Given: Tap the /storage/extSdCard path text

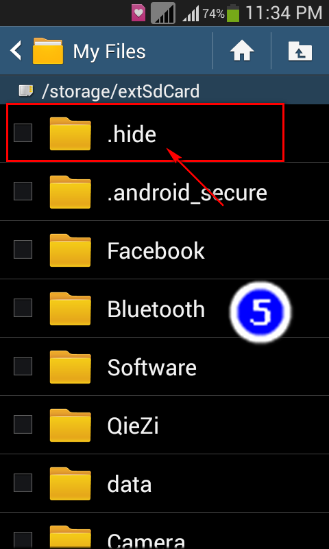Looking at the screenshot, I should (x=120, y=91).
